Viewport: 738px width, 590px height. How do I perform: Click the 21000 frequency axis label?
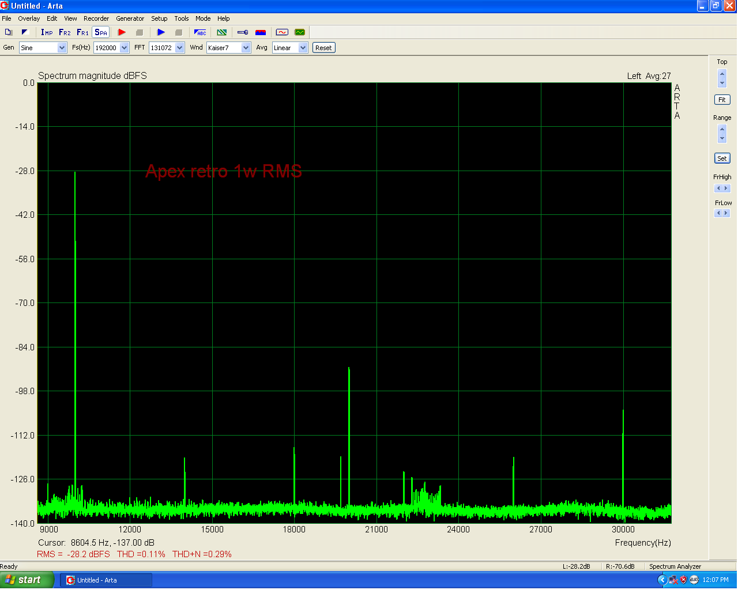point(376,530)
